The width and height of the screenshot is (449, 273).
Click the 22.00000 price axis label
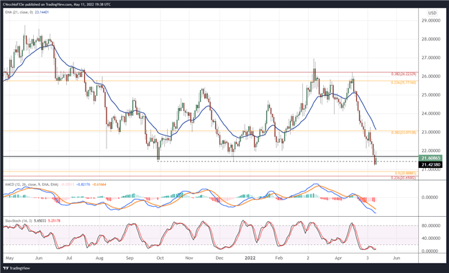[431, 151]
